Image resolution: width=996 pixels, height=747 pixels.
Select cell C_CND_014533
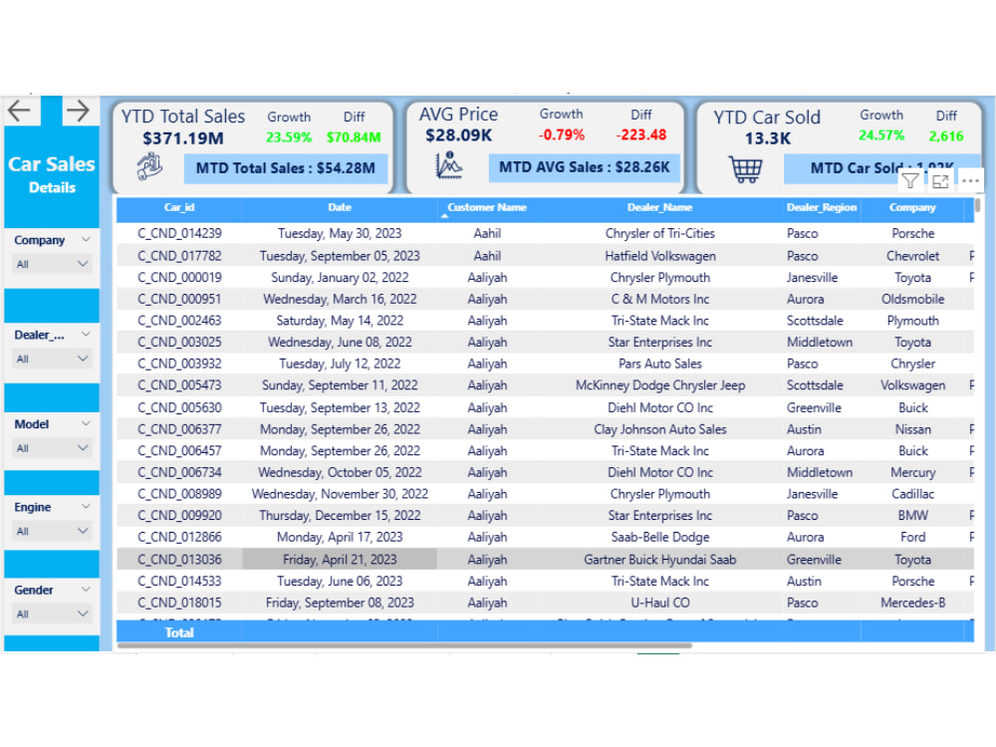(179, 582)
